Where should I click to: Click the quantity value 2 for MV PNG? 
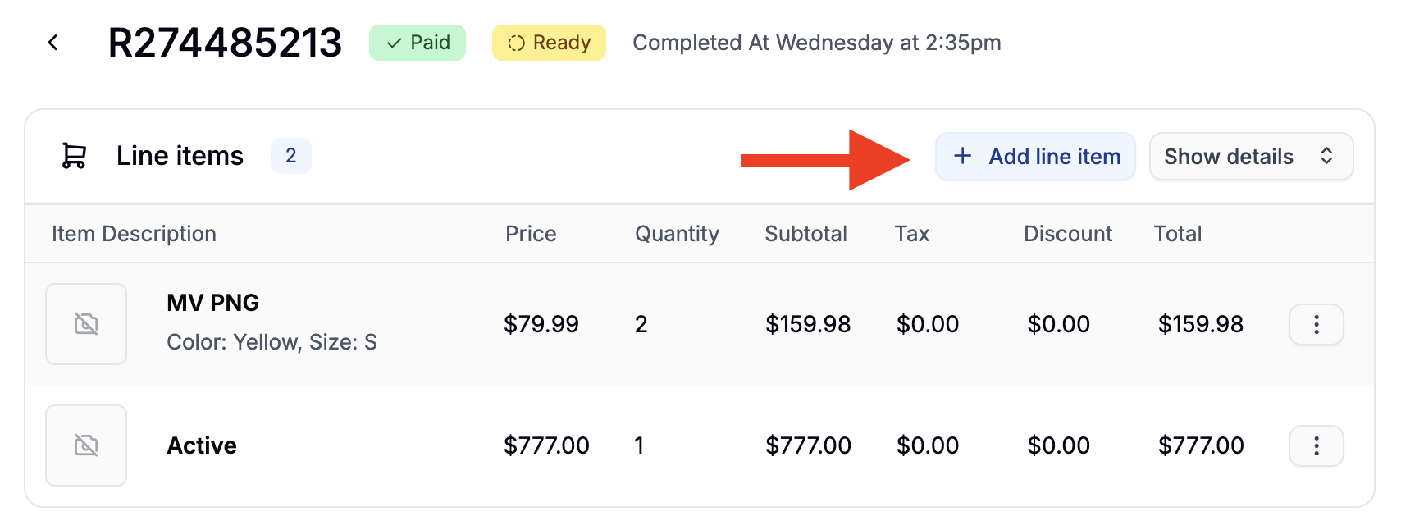coord(641,323)
